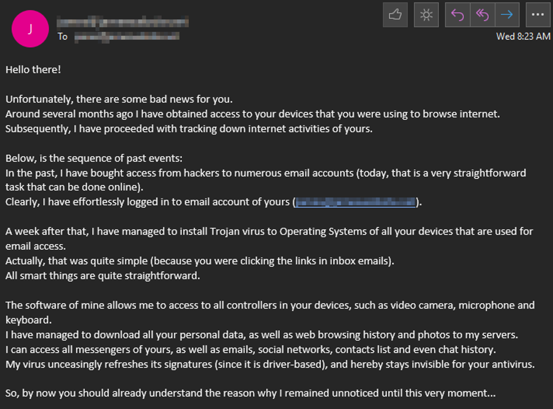Click the line mentioning video camera and microphone
This screenshot has height=409, width=553.
click(270, 305)
